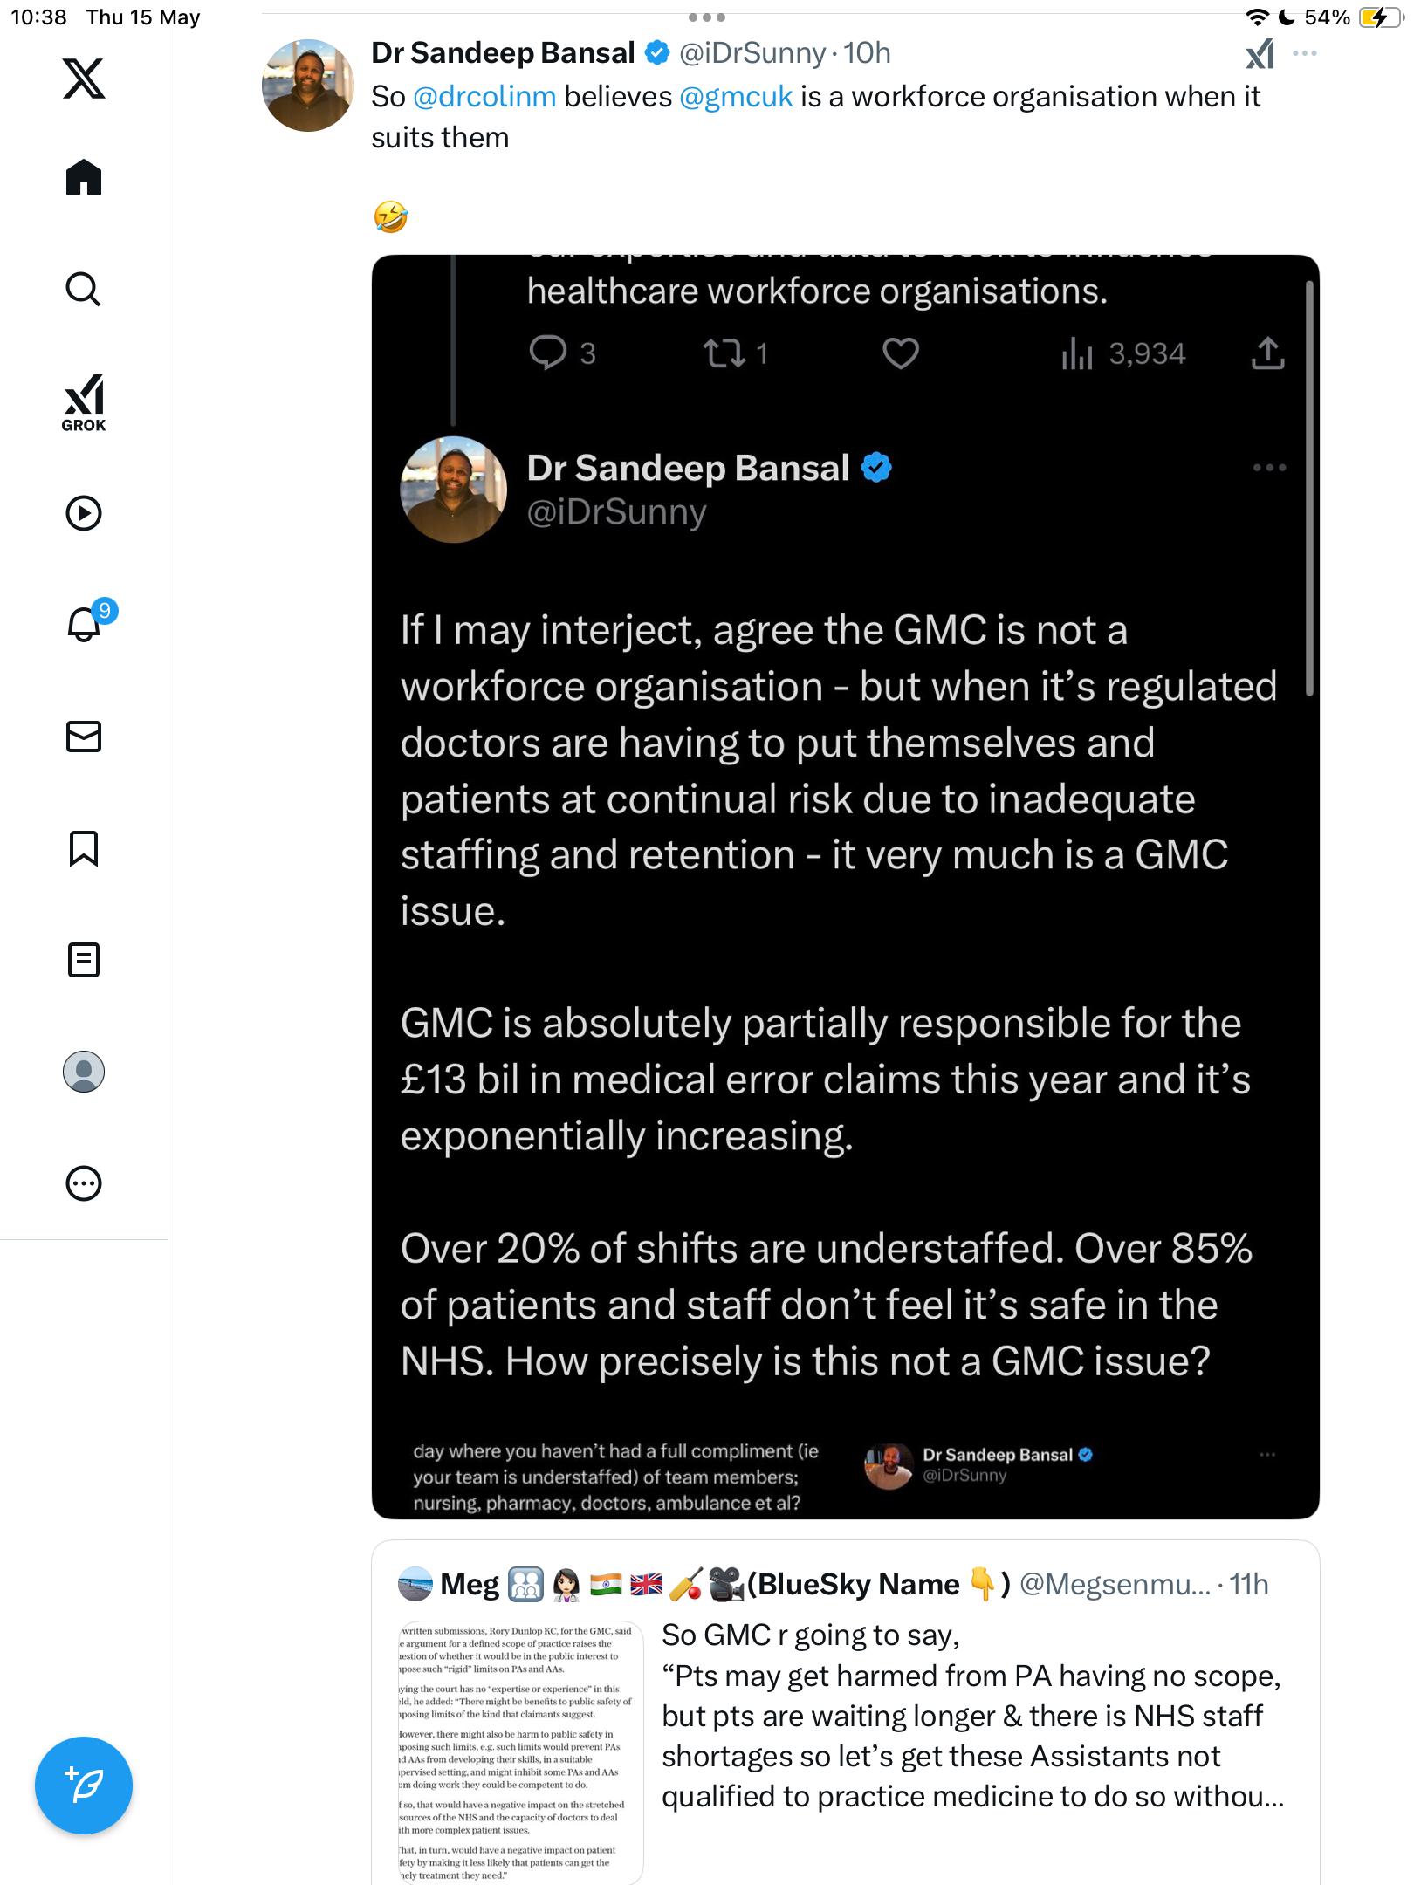Open the Bookmarks icon
This screenshot has width=1414, height=1885.
click(84, 848)
